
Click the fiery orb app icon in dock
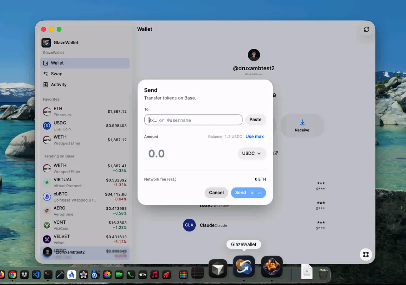[272, 267]
